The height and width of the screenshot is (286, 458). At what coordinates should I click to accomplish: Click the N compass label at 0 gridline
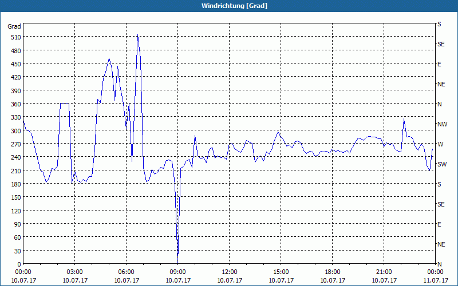tap(439, 264)
